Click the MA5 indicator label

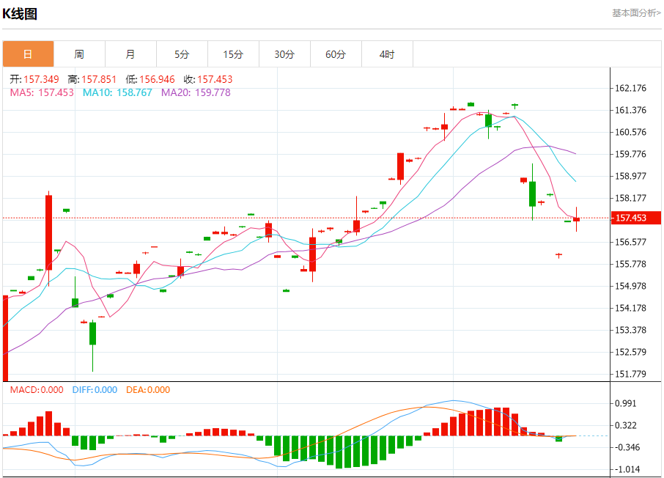click(x=42, y=92)
